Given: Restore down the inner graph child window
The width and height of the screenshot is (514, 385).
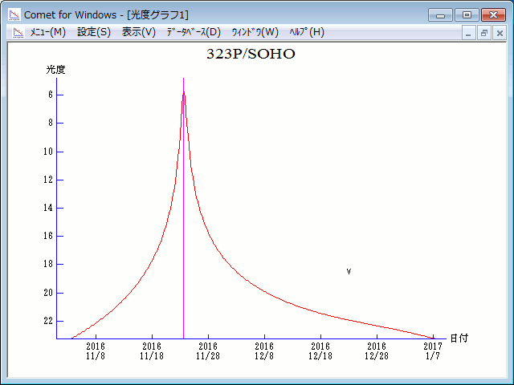Looking at the screenshot, I should tap(484, 33).
